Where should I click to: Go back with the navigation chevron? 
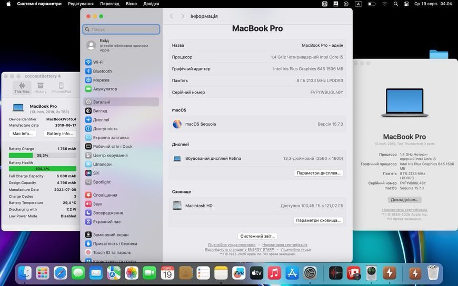coord(172,16)
